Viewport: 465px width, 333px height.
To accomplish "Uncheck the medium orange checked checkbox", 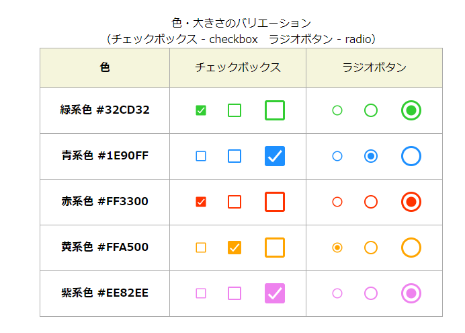I will pyautogui.click(x=235, y=248).
